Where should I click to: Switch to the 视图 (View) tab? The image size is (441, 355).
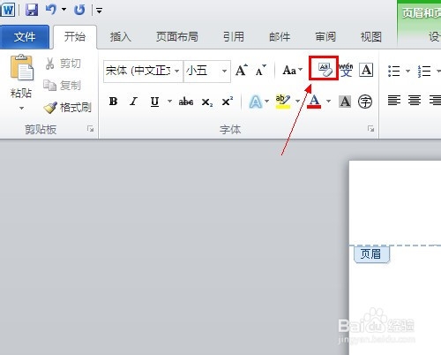tap(371, 37)
